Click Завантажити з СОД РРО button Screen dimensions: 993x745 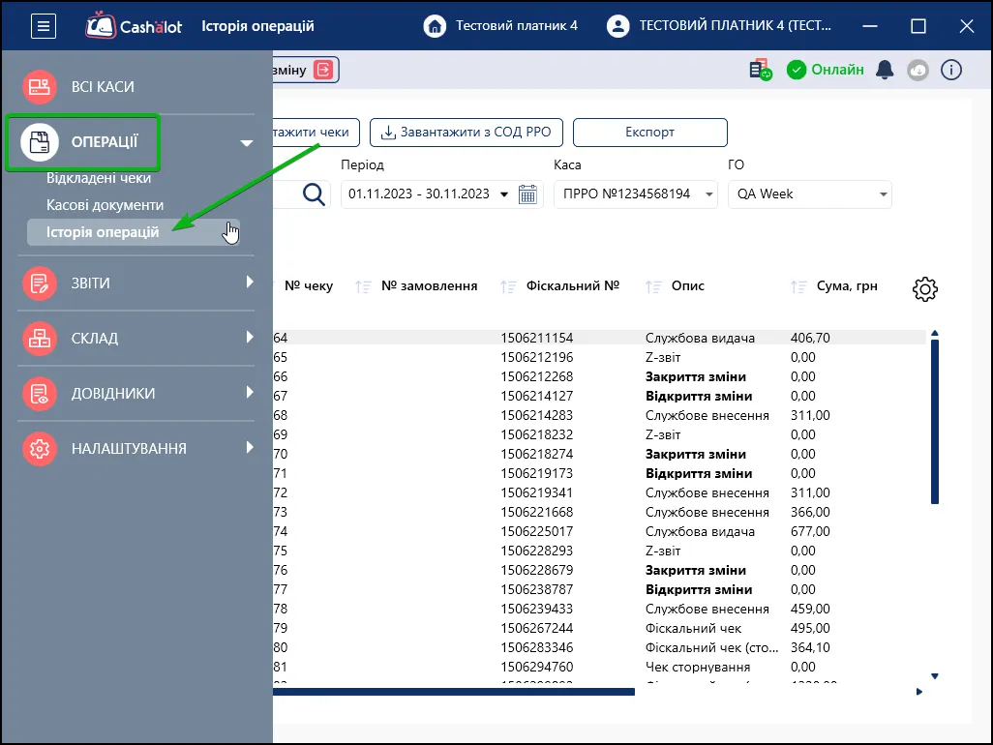click(x=466, y=133)
